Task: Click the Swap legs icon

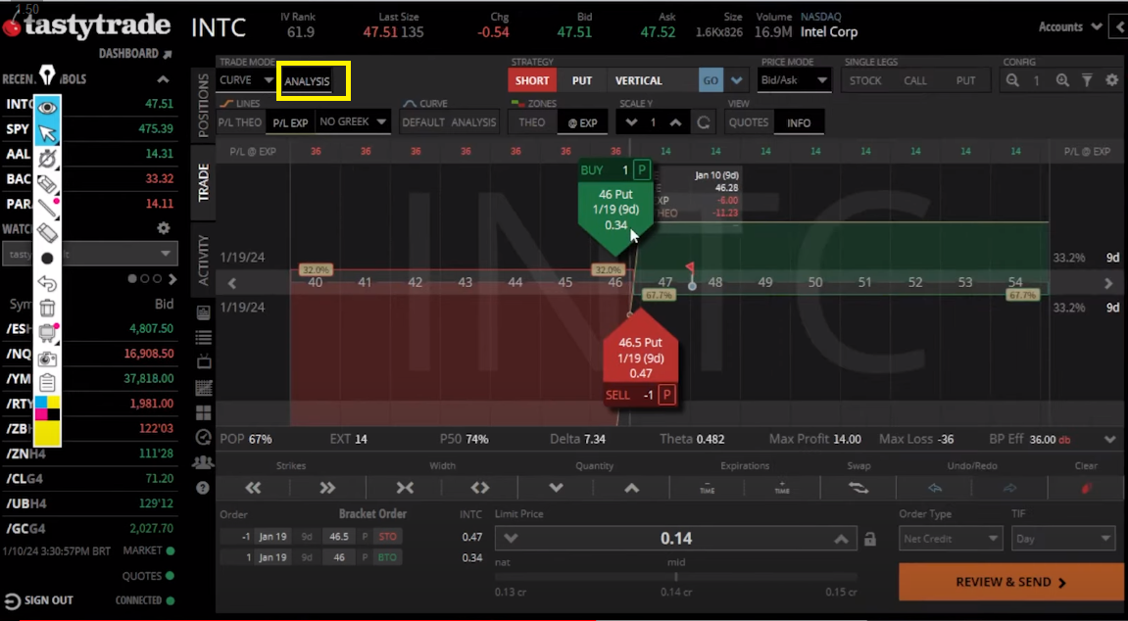Action: point(858,488)
